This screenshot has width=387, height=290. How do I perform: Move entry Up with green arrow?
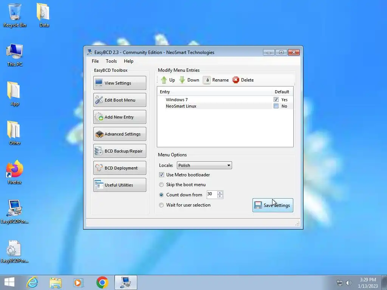(x=168, y=80)
